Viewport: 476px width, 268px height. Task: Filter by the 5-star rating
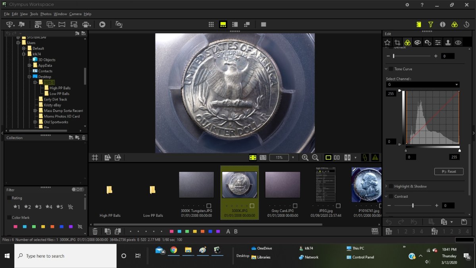[59, 207]
